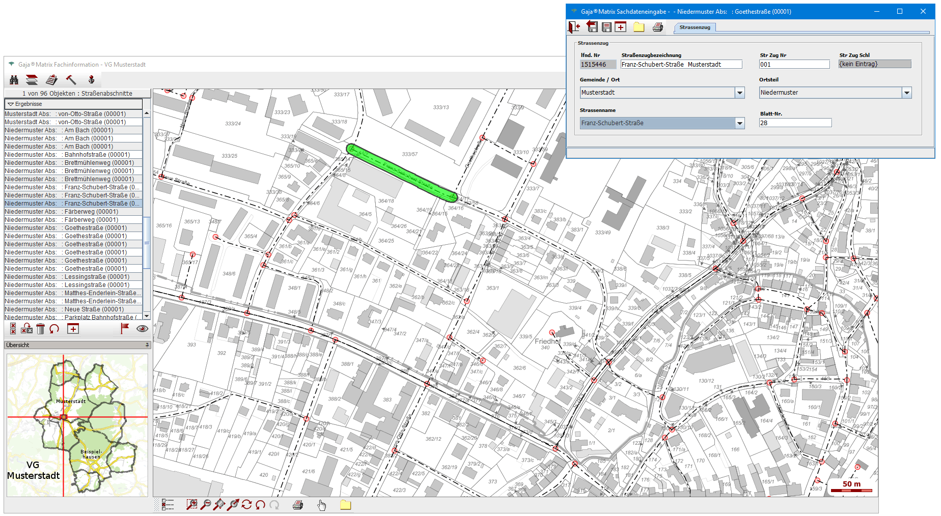Open the map layers stack icon

click(x=32, y=80)
